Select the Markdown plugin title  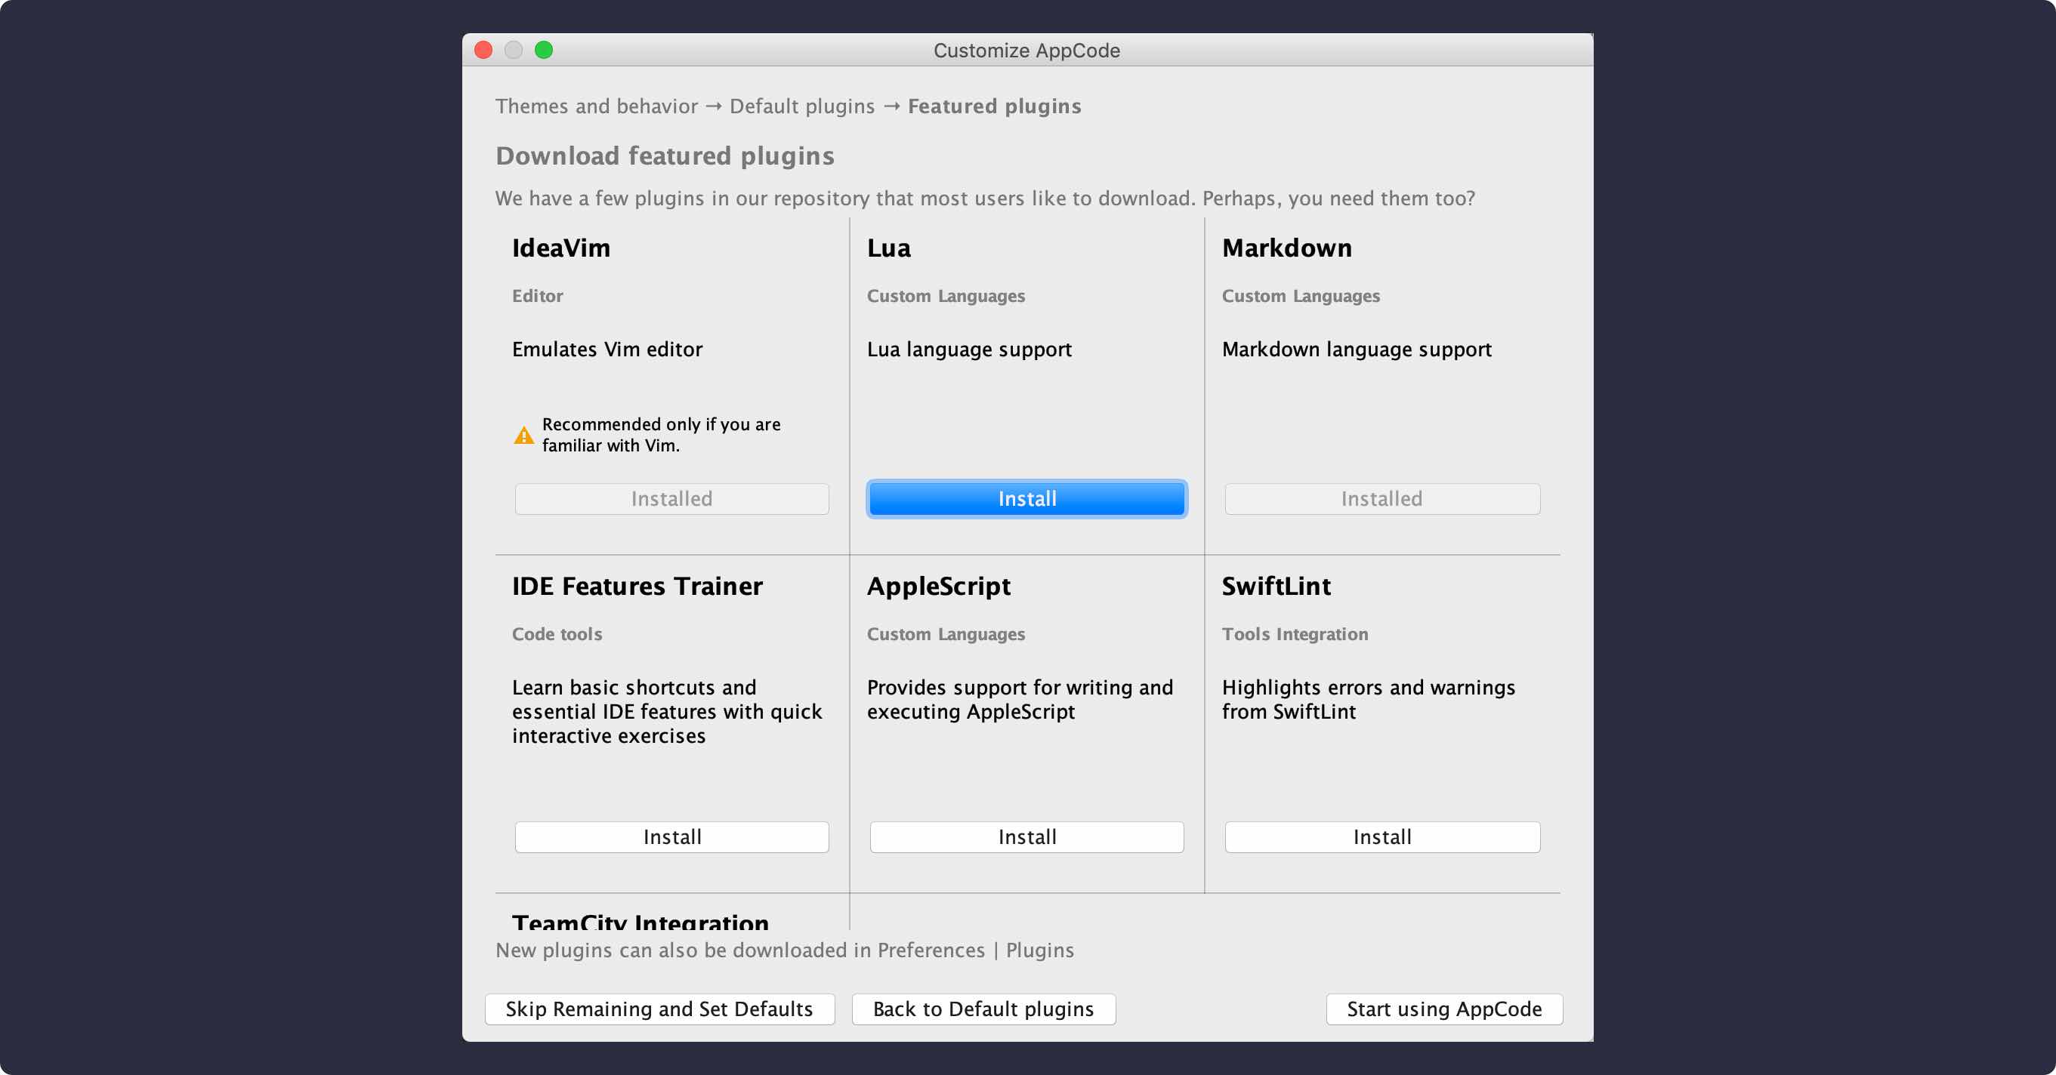[1286, 248]
